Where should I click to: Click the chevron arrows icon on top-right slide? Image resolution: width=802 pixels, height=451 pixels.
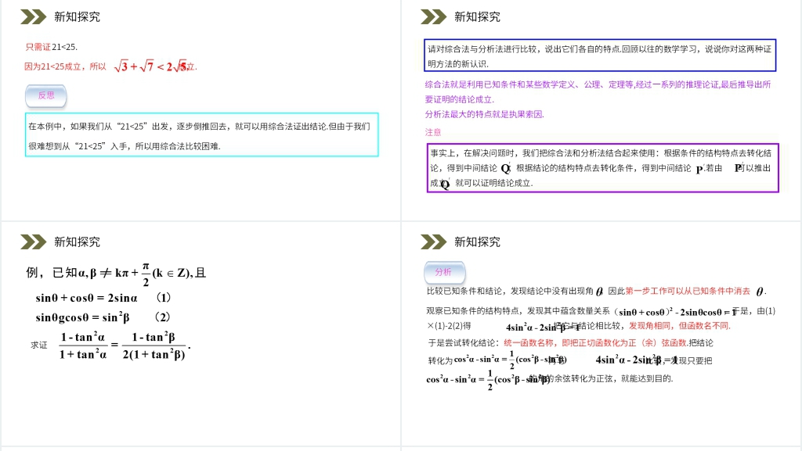click(x=432, y=16)
